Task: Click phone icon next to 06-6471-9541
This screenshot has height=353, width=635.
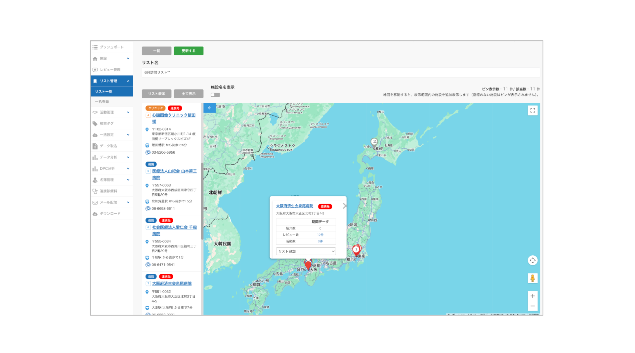Action: pyautogui.click(x=148, y=265)
